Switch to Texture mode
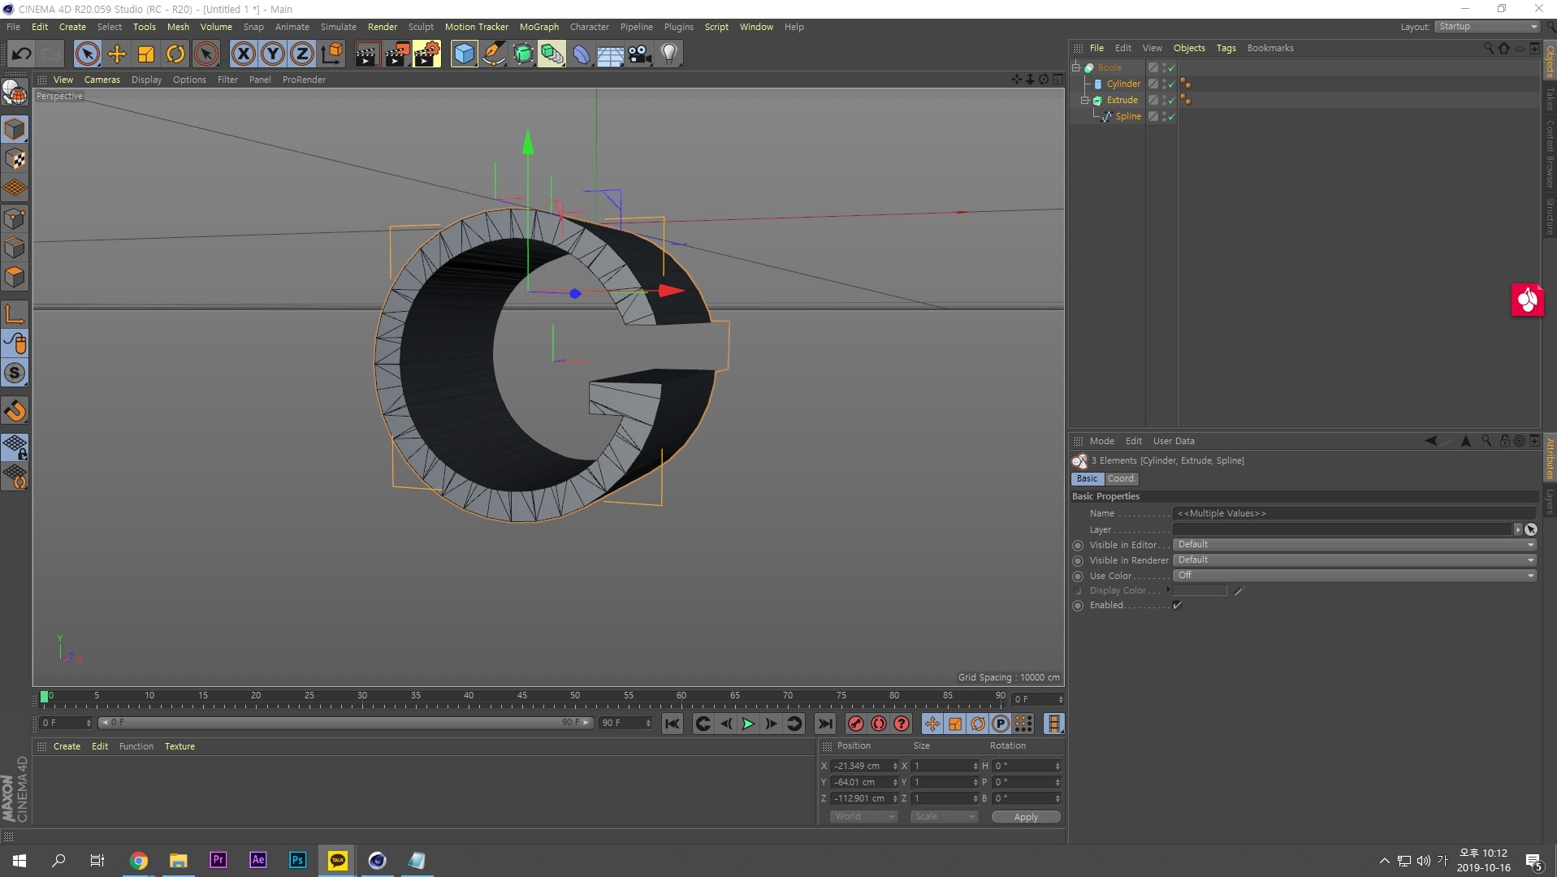 [x=15, y=159]
